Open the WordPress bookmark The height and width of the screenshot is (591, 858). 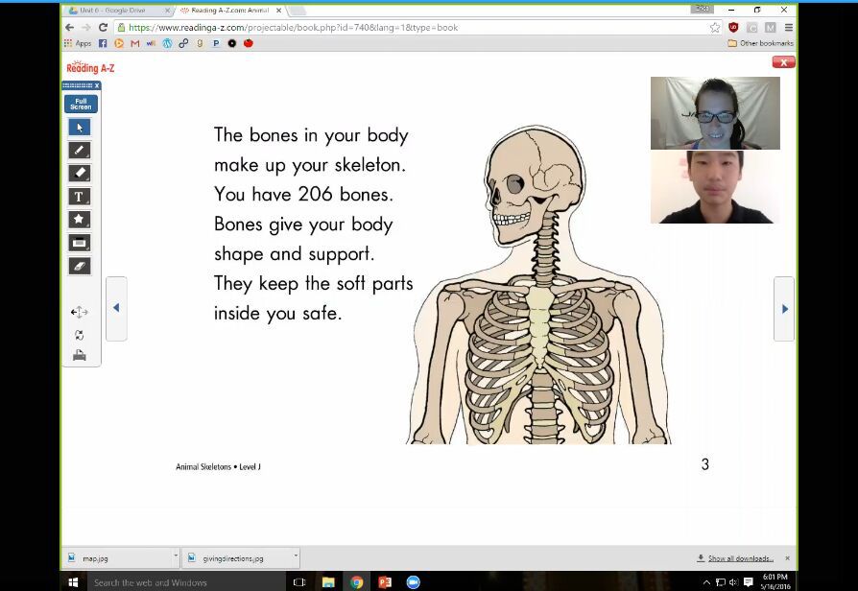coord(167,43)
